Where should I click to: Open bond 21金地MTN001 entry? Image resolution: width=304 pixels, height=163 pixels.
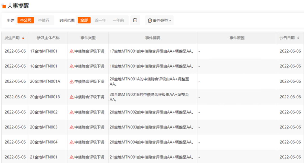pyautogui.click(x=44, y=157)
